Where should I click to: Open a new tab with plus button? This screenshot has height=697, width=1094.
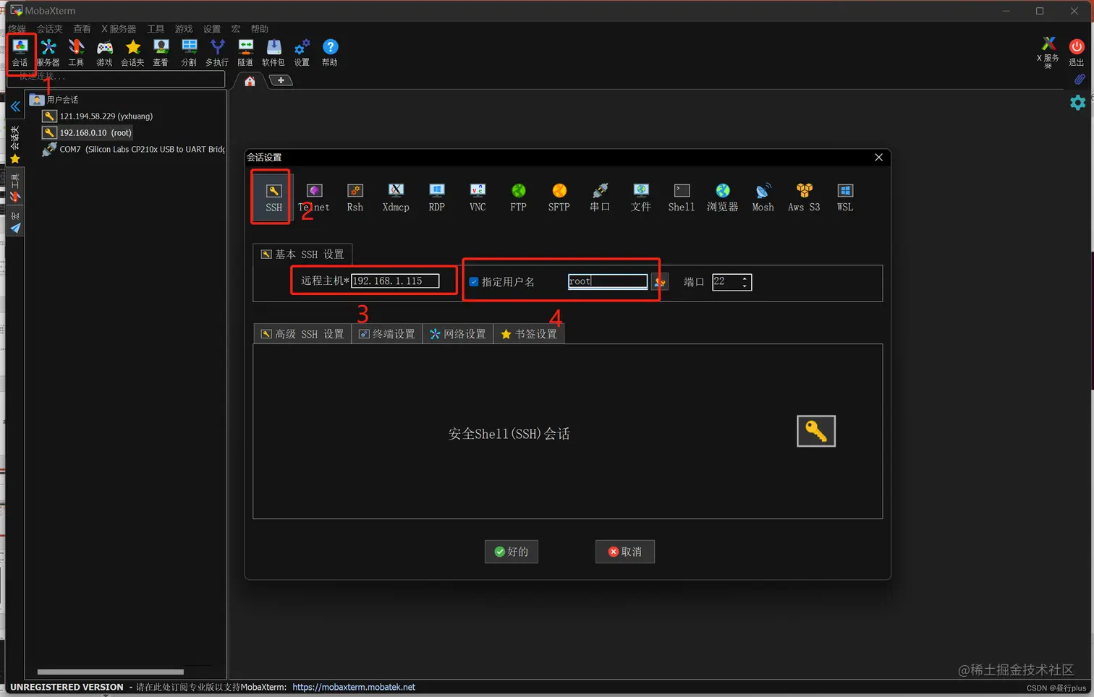281,80
